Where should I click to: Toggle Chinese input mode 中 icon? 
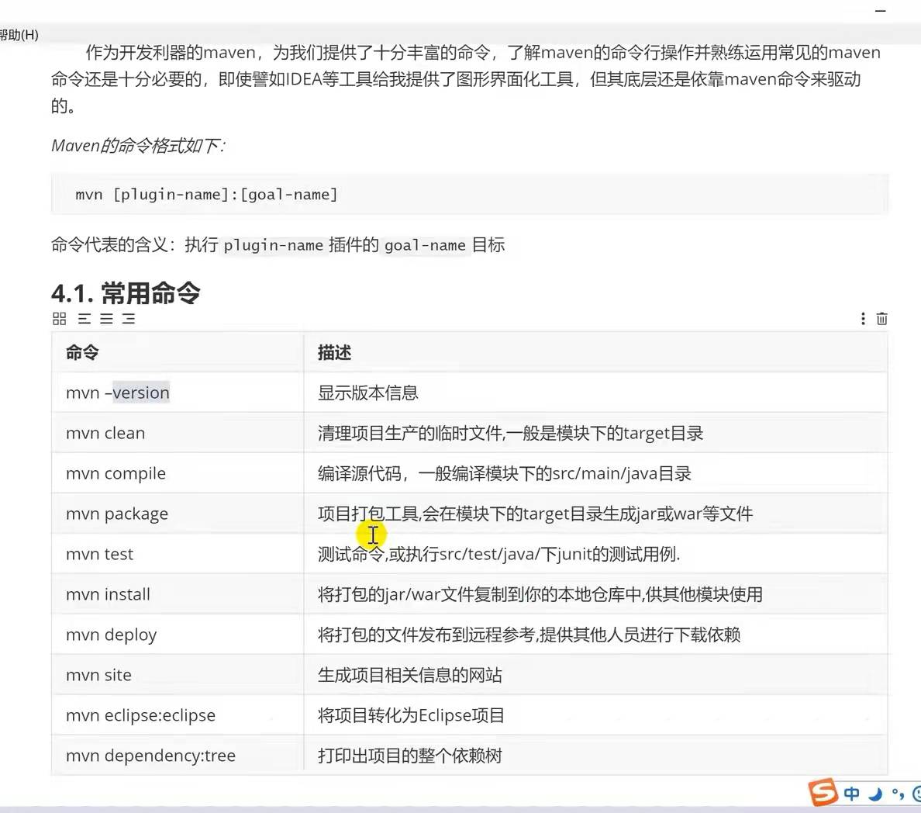click(852, 794)
